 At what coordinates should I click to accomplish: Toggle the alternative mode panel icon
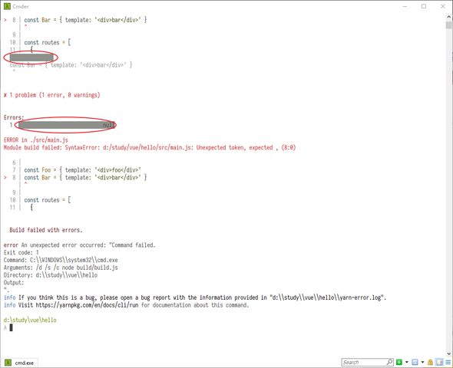pyautogui.click(x=439, y=362)
